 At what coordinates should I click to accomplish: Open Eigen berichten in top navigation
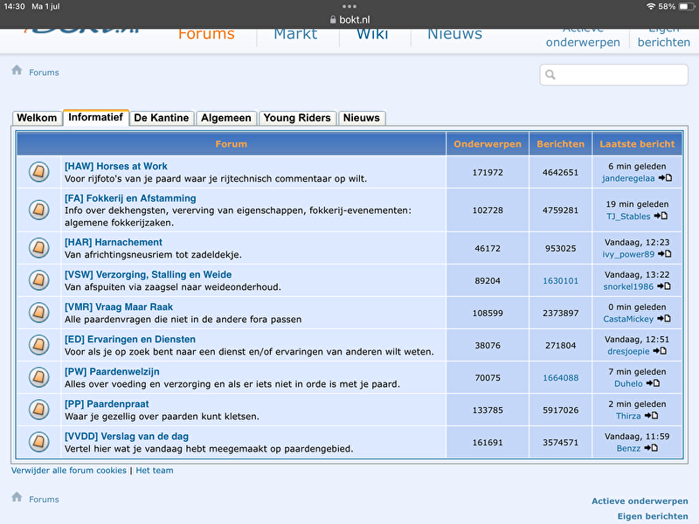point(664,38)
